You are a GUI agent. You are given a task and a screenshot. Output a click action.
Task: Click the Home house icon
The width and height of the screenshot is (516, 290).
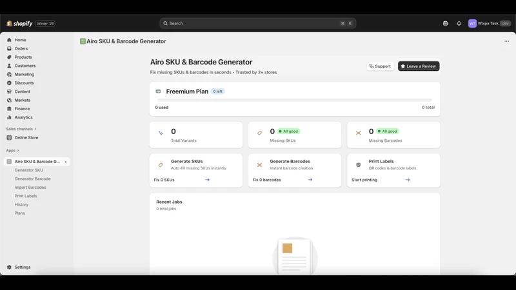(9, 40)
